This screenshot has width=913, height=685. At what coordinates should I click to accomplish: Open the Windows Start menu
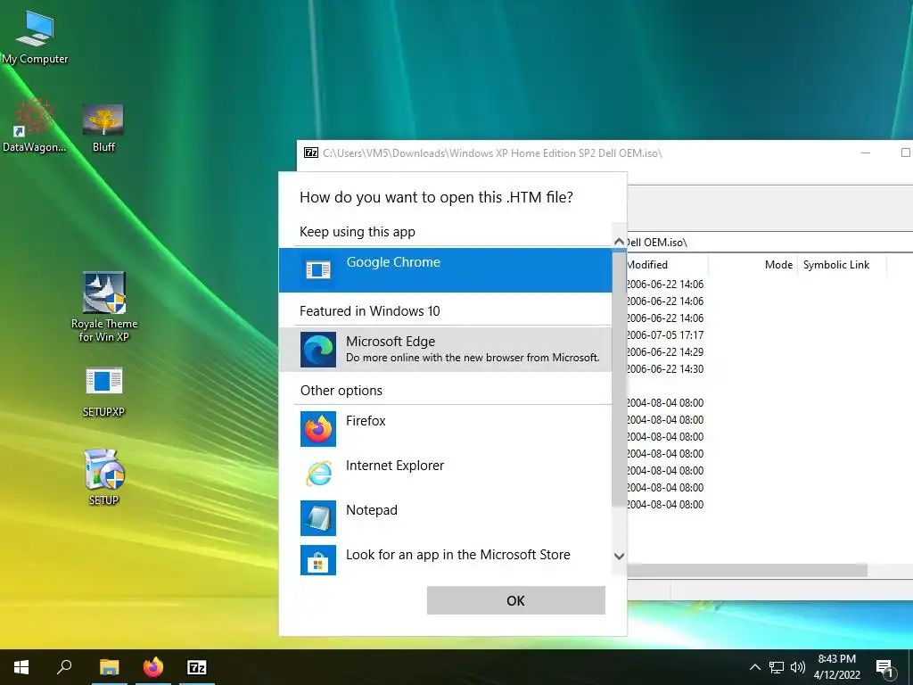click(21, 667)
